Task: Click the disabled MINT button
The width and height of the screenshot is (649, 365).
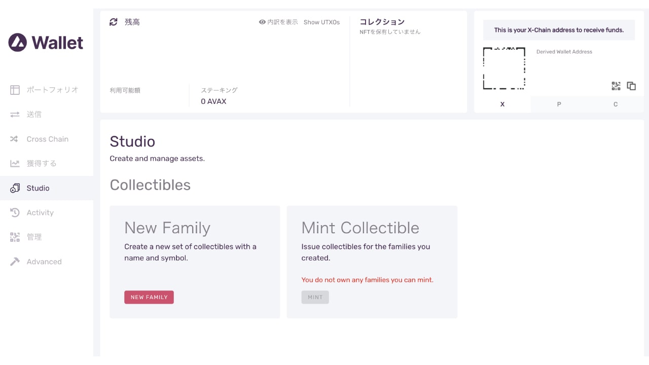Action: tap(315, 297)
